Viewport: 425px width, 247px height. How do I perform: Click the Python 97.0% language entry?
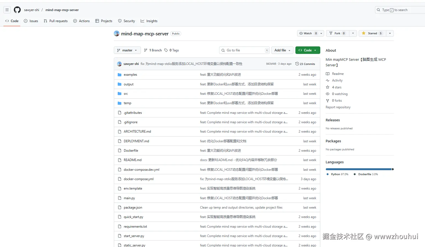[337, 174]
